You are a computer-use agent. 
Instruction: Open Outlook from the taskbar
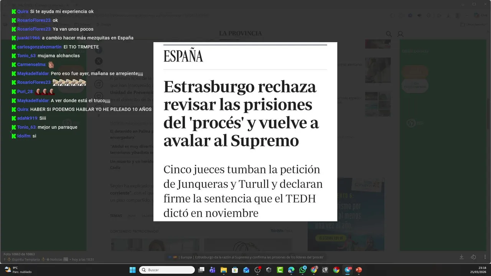pos(246,270)
